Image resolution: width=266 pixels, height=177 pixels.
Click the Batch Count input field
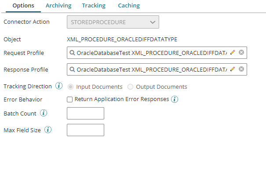coord(85,113)
